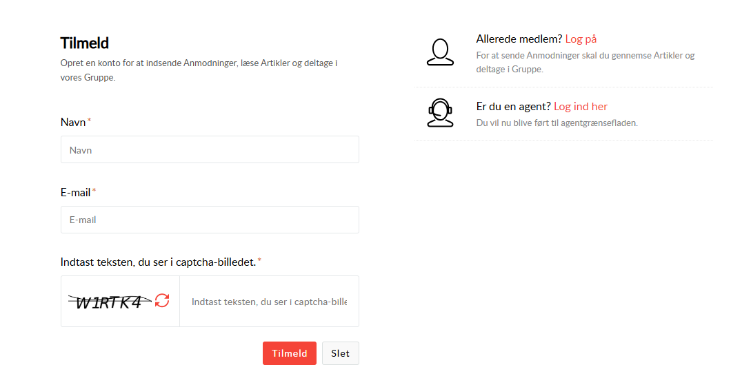Click the captcha text entry field
Viewport: 731px width, 387px height.
[269, 302]
